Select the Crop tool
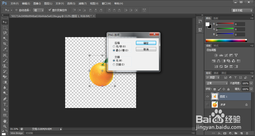 coord(5,44)
